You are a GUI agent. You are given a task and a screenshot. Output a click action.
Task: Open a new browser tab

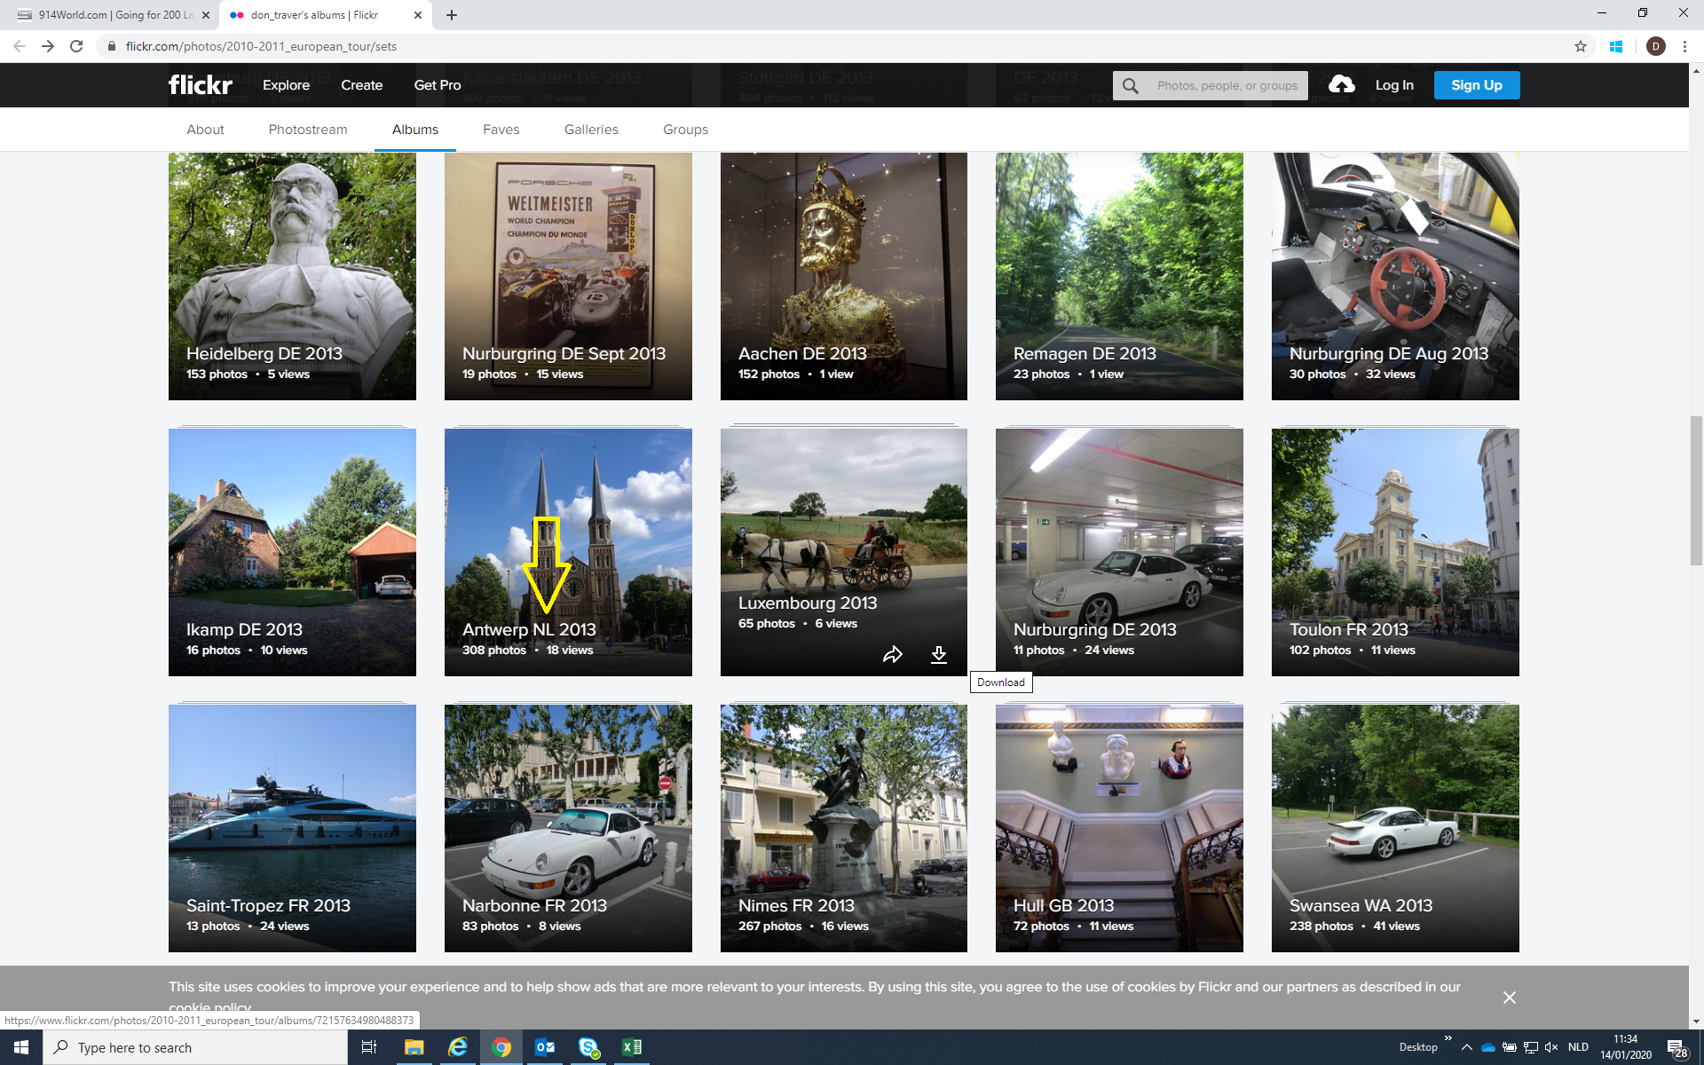(x=452, y=15)
